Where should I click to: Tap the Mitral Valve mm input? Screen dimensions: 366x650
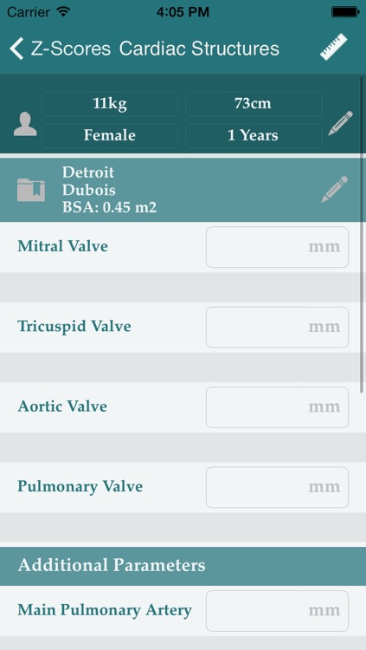tap(277, 247)
